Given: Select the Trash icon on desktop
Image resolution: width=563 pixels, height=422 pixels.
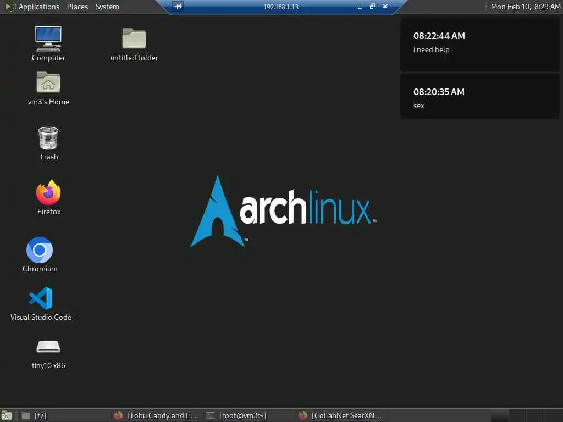Looking at the screenshot, I should click(x=48, y=143).
